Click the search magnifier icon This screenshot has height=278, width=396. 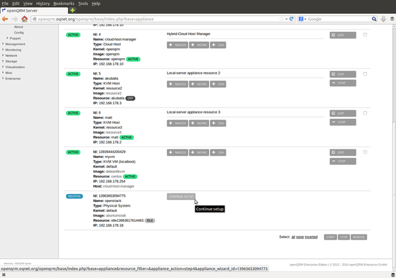pos(374,19)
